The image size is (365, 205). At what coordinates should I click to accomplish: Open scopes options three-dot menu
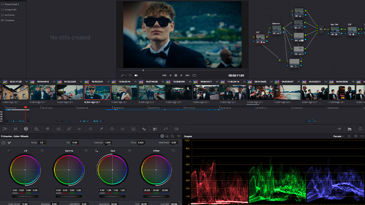coord(362,136)
